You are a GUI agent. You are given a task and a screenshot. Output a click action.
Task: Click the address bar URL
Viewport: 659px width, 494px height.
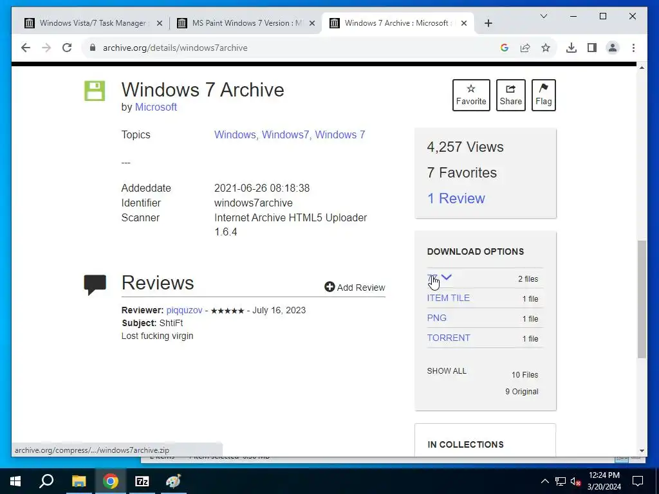[x=175, y=48]
